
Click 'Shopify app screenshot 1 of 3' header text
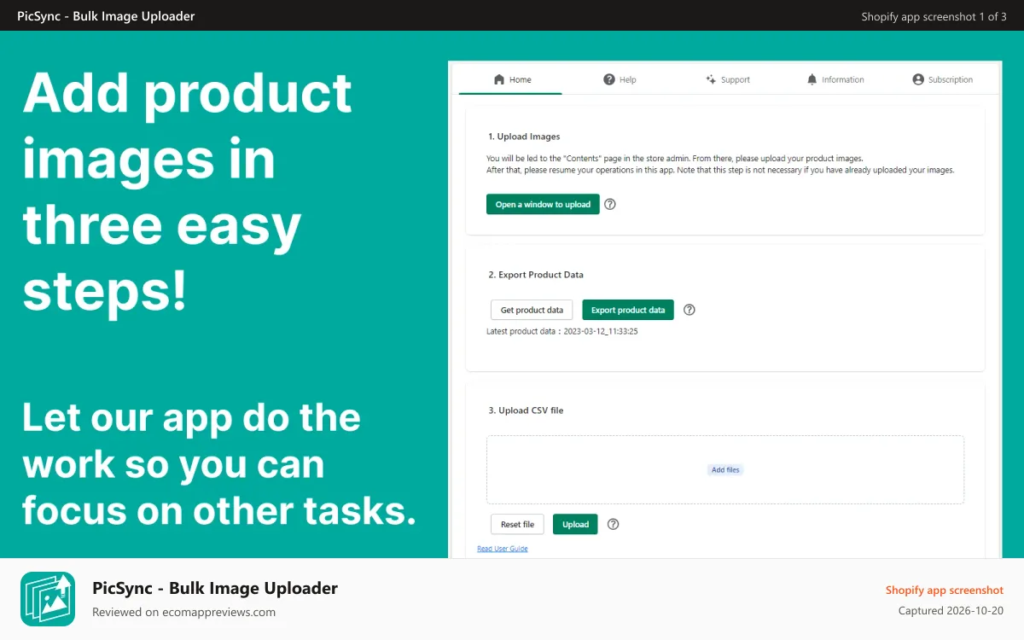[934, 16]
